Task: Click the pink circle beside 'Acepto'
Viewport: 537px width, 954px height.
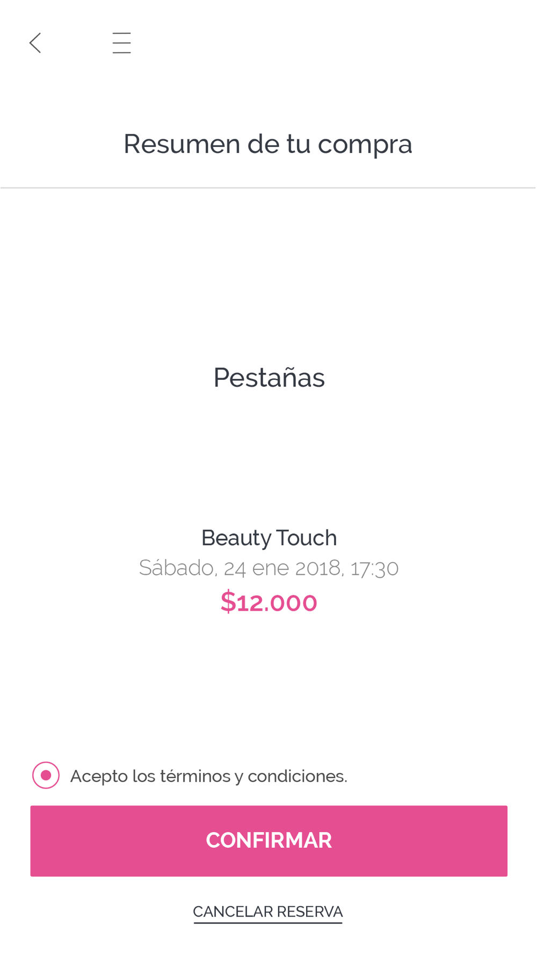Action: (x=46, y=775)
